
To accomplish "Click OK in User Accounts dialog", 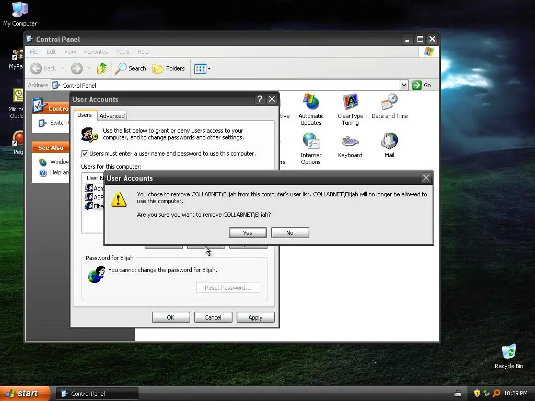I will click(171, 317).
